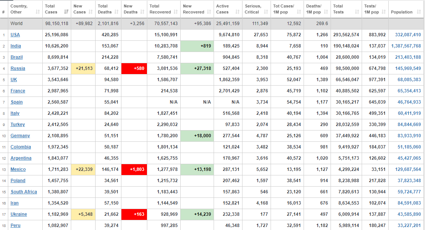Sort Country, Other column alphabetically
Screen dimensions: 425x230
(x=38, y=12)
